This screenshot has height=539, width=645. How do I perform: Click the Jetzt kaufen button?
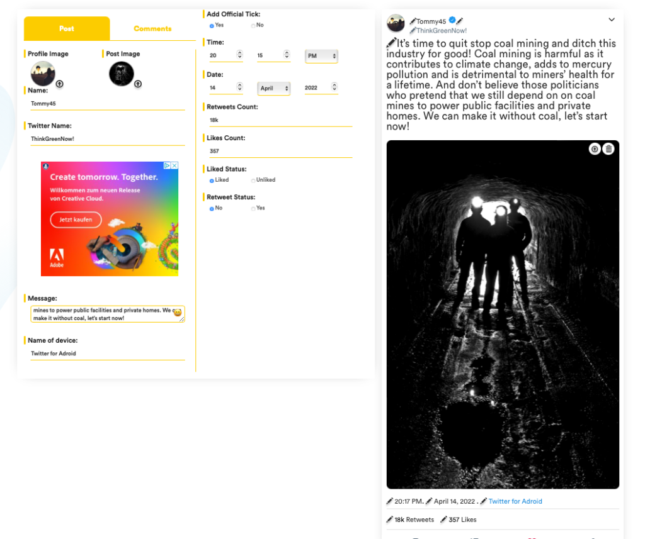click(x=76, y=219)
